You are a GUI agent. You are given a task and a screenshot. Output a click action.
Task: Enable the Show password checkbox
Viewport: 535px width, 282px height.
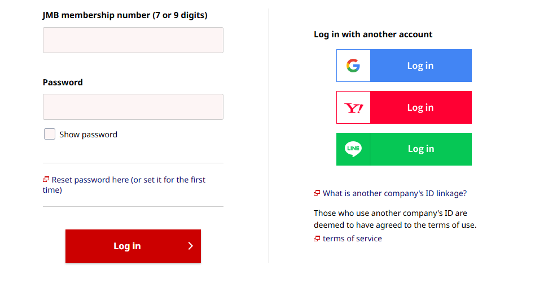pos(50,135)
